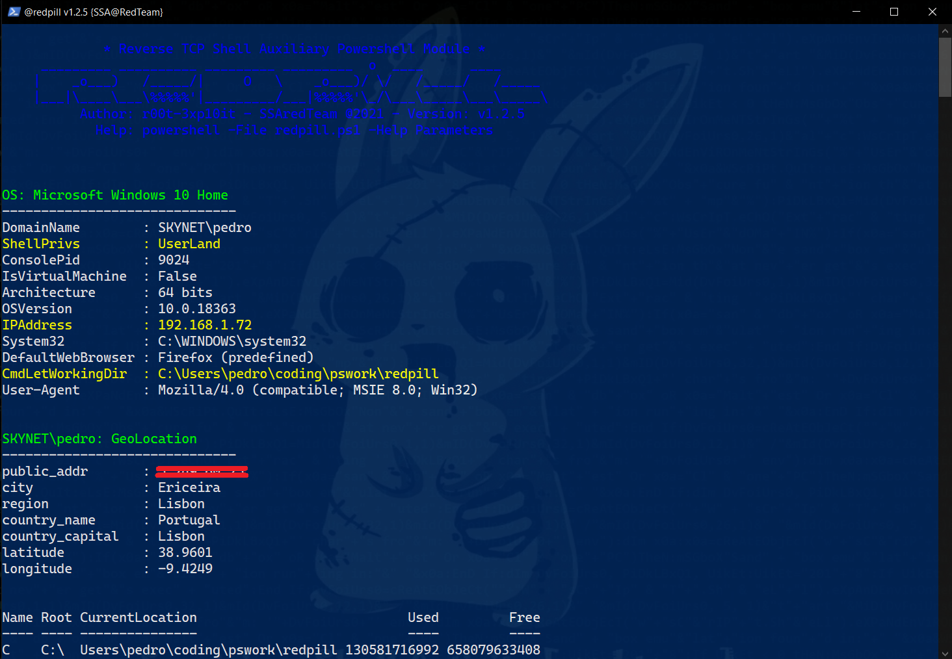
Task: Click System32 path 'C:\WINDOWS\system32'
Action: pos(232,341)
